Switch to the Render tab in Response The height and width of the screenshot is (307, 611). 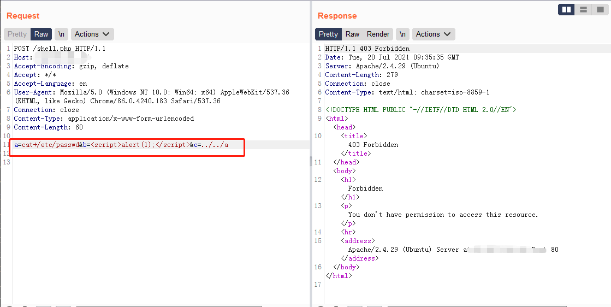coord(378,34)
